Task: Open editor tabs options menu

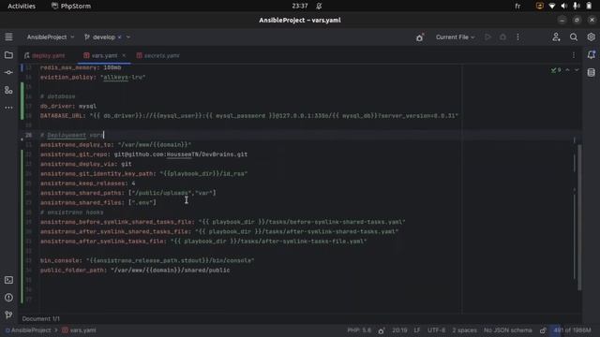Action: click(x=573, y=55)
